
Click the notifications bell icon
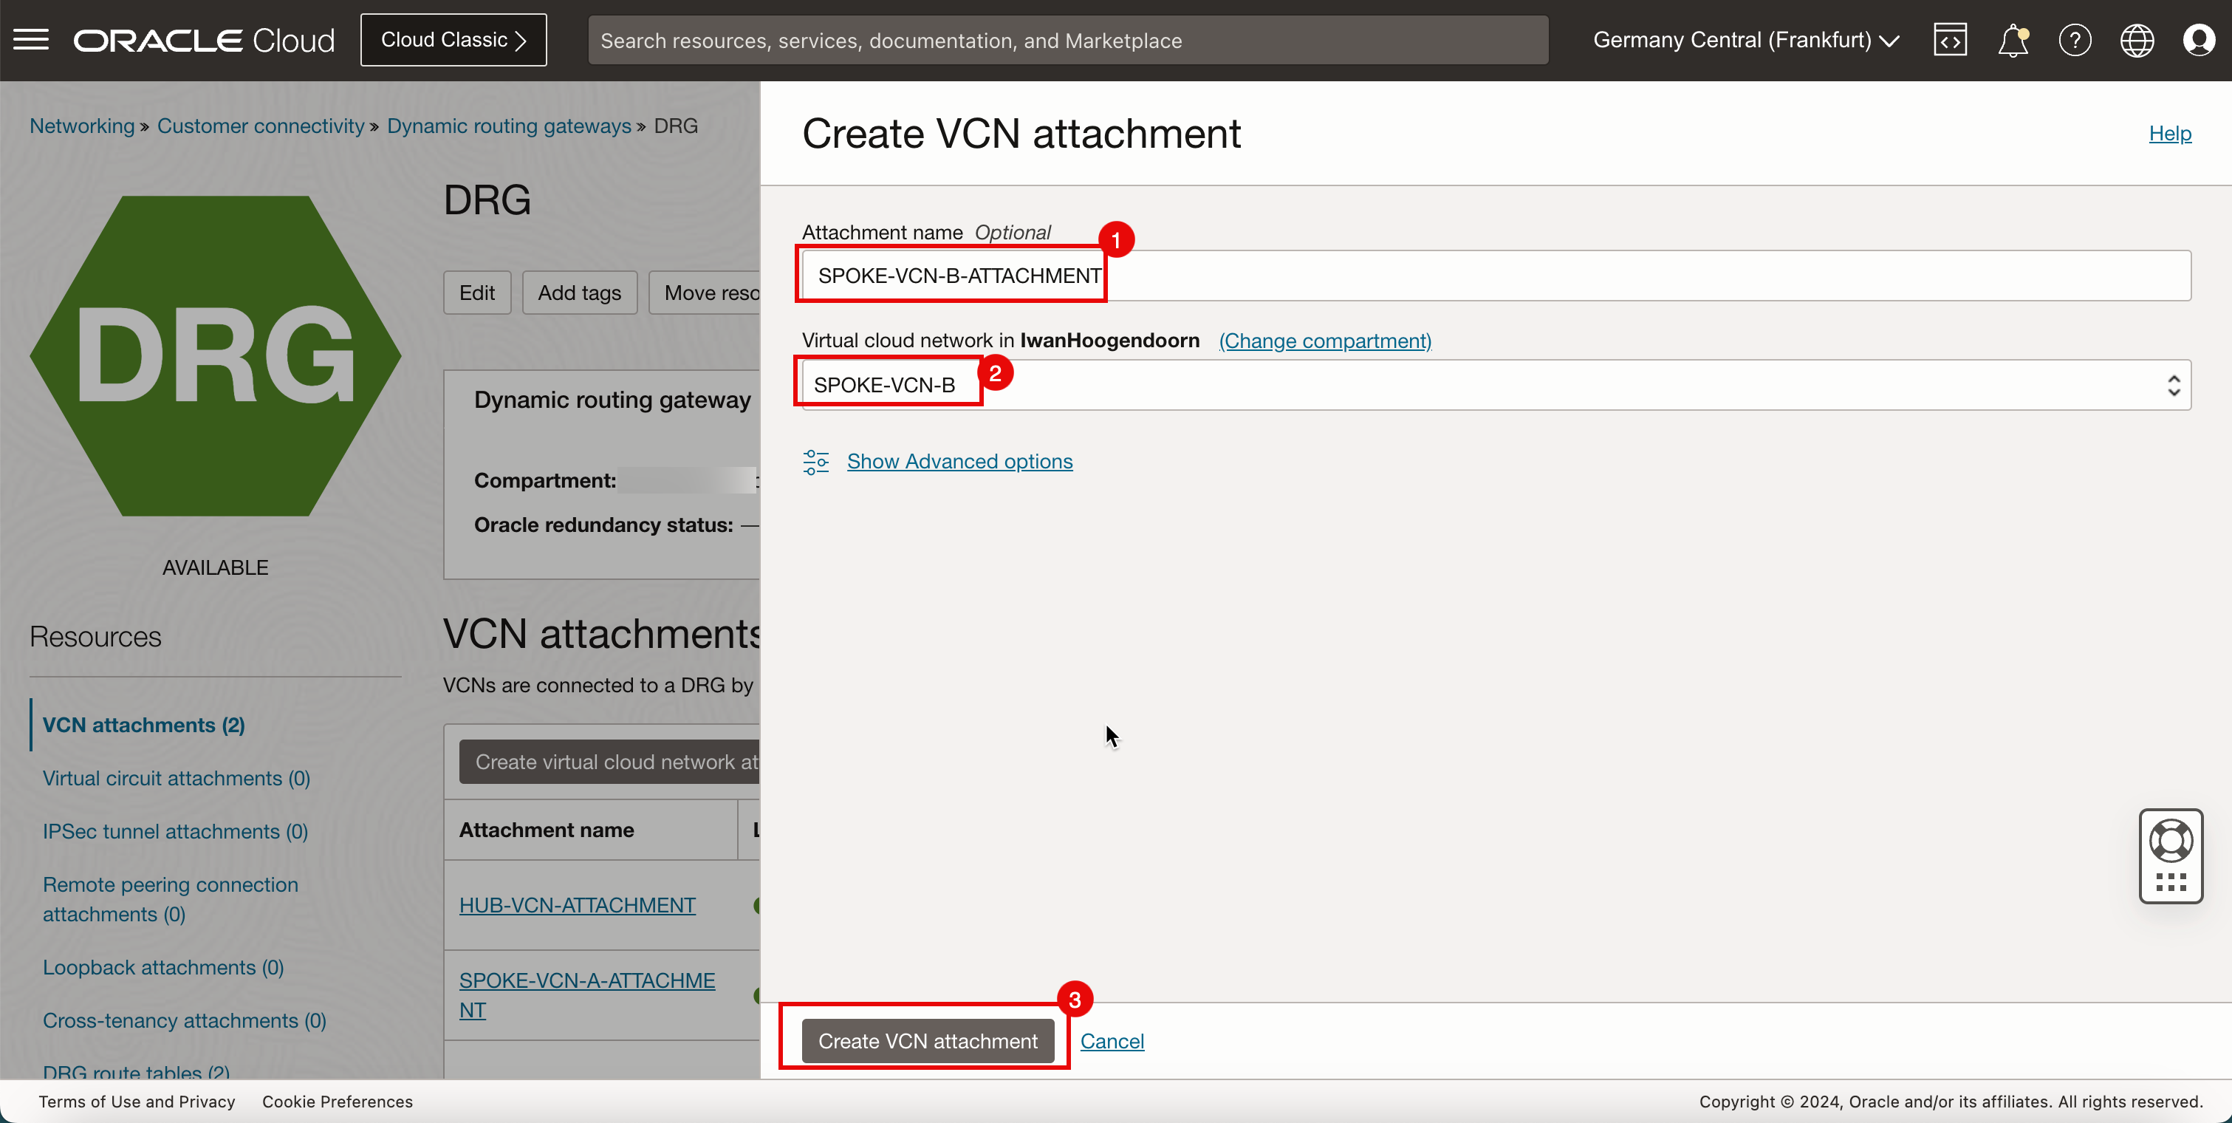2011,40
